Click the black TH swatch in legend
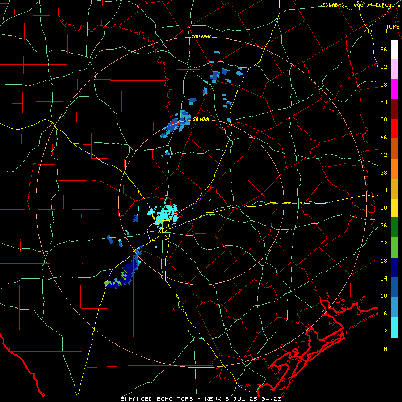Viewport: 402px width, 402px height. coord(394,348)
